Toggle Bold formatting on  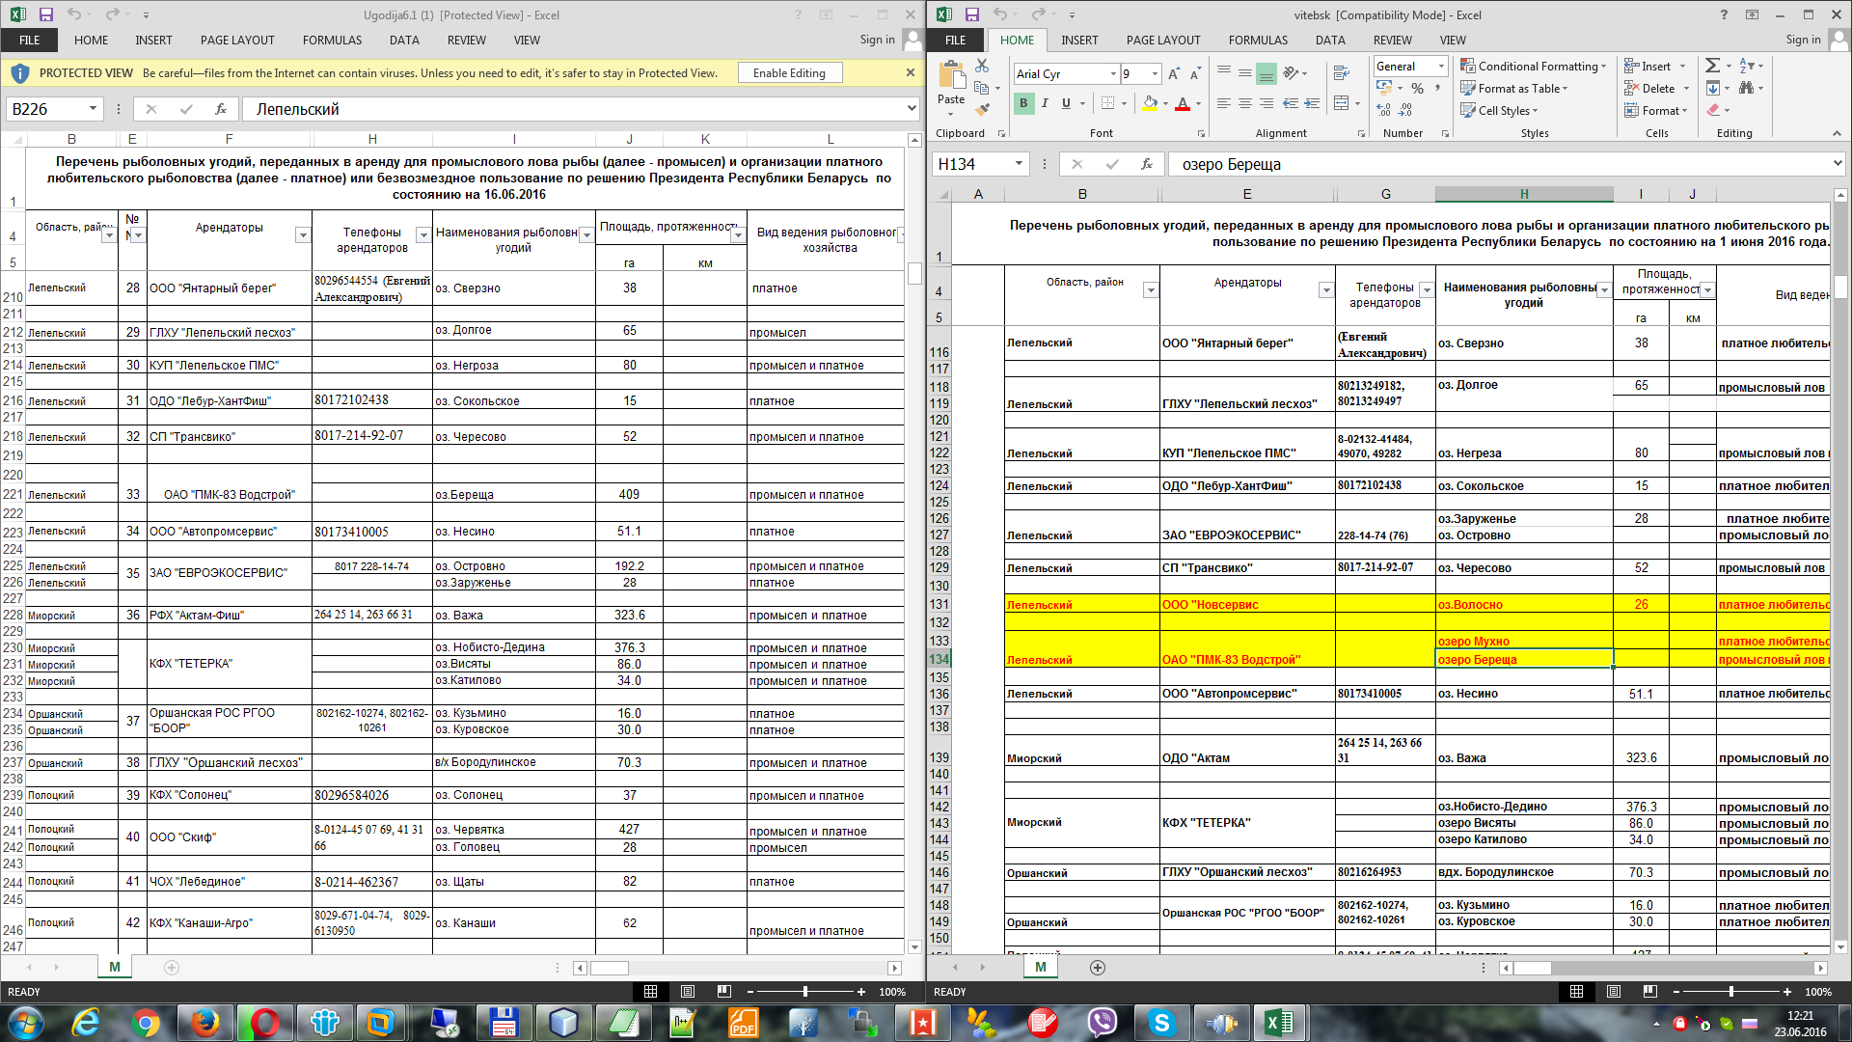pyautogui.click(x=1023, y=103)
